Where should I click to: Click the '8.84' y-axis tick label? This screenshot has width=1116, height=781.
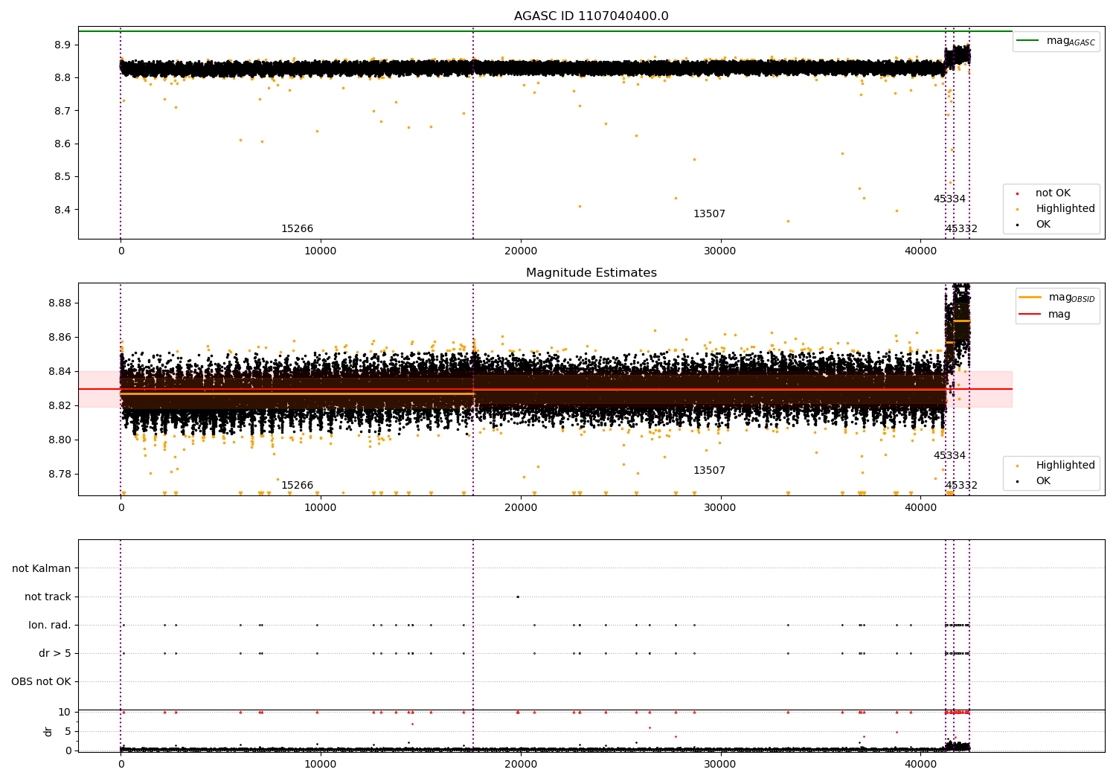[x=60, y=372]
